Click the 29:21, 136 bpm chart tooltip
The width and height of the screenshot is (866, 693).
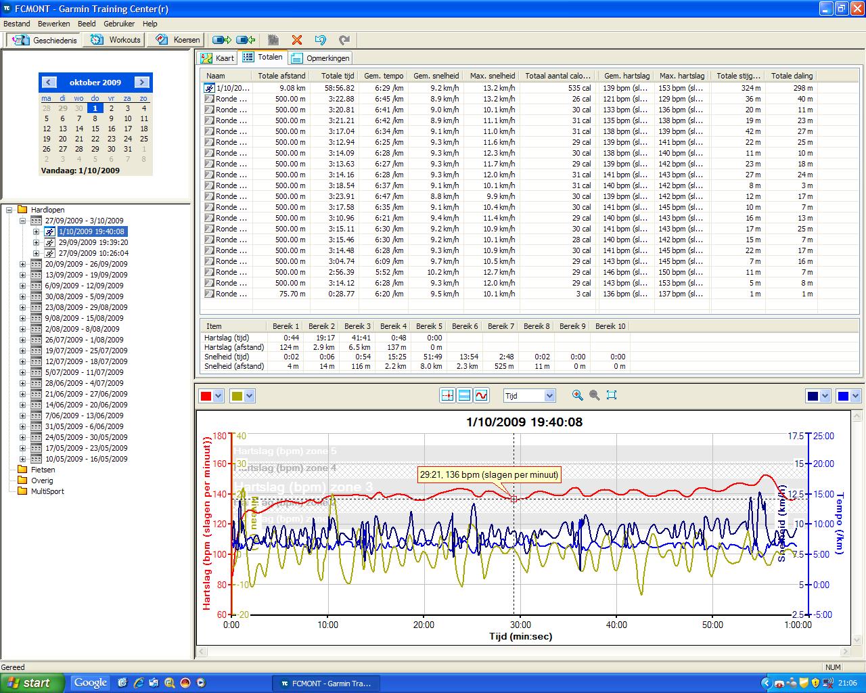coord(489,475)
